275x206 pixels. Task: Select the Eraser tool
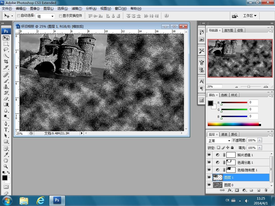tap(6, 99)
